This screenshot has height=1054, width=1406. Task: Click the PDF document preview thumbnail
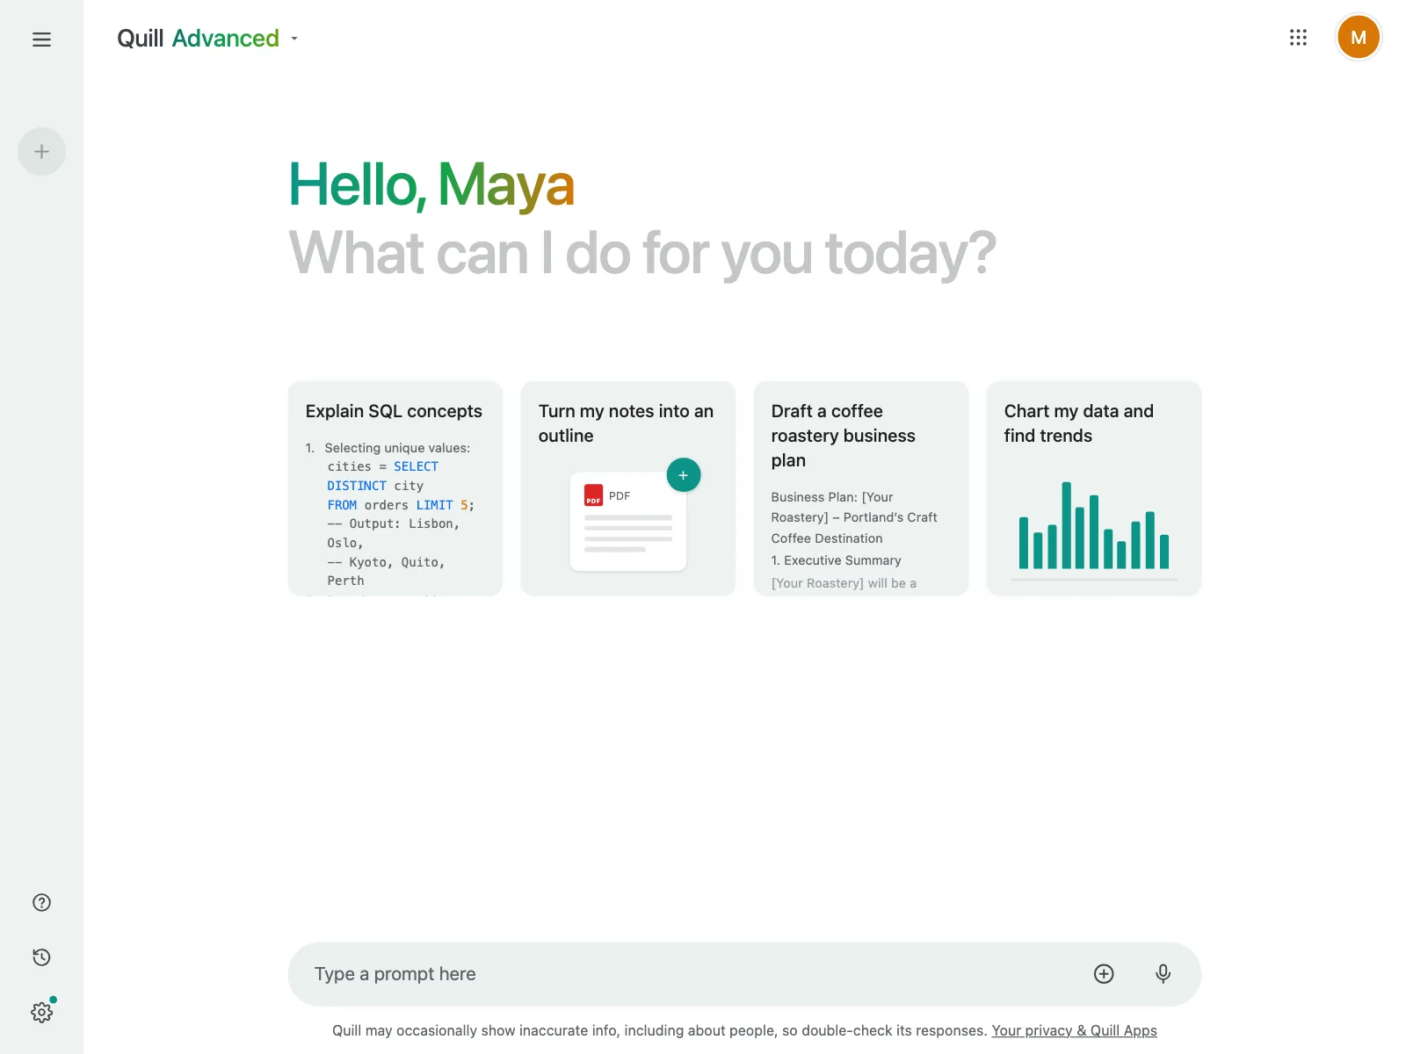628,522
